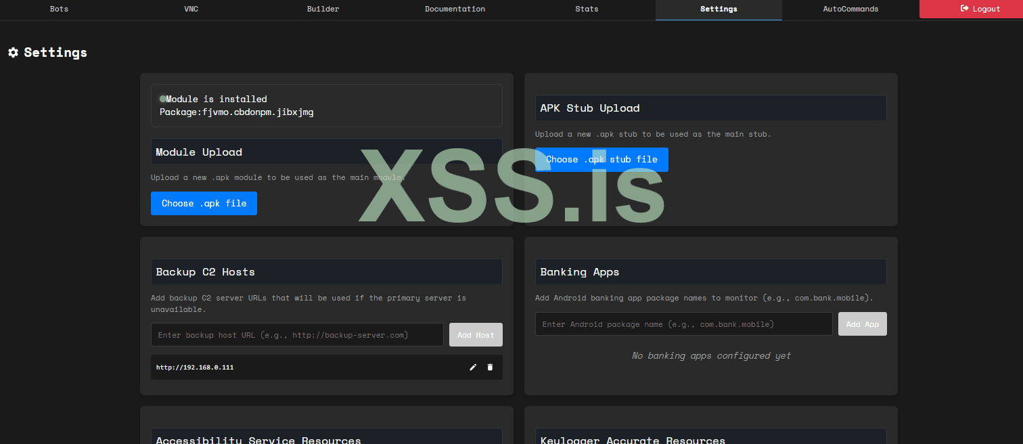This screenshot has width=1023, height=444.
Task: View the Stats tab
Action: click(587, 9)
